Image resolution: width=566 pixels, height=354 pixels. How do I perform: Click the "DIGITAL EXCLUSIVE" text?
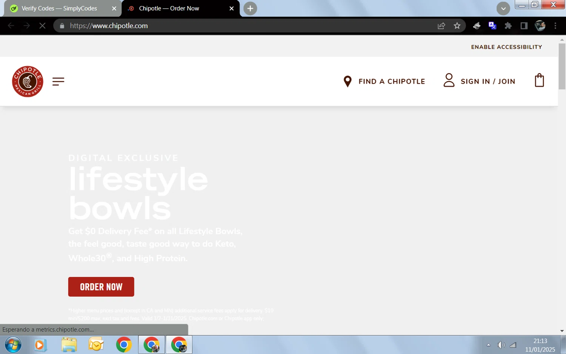click(x=123, y=158)
